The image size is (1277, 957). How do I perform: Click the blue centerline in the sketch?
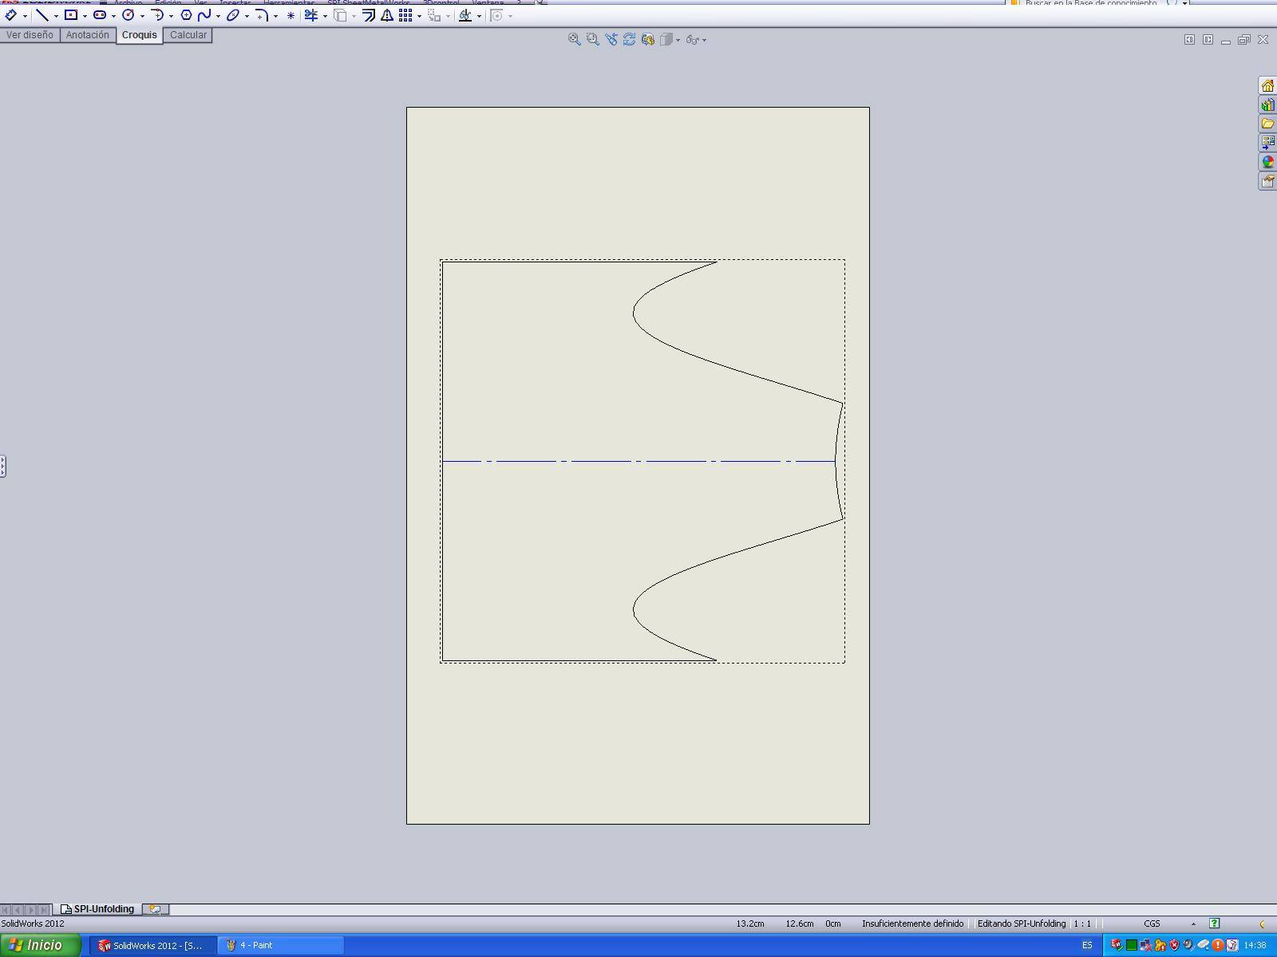(638, 461)
